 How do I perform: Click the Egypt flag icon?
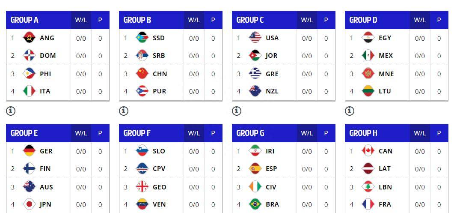pyautogui.click(x=368, y=38)
